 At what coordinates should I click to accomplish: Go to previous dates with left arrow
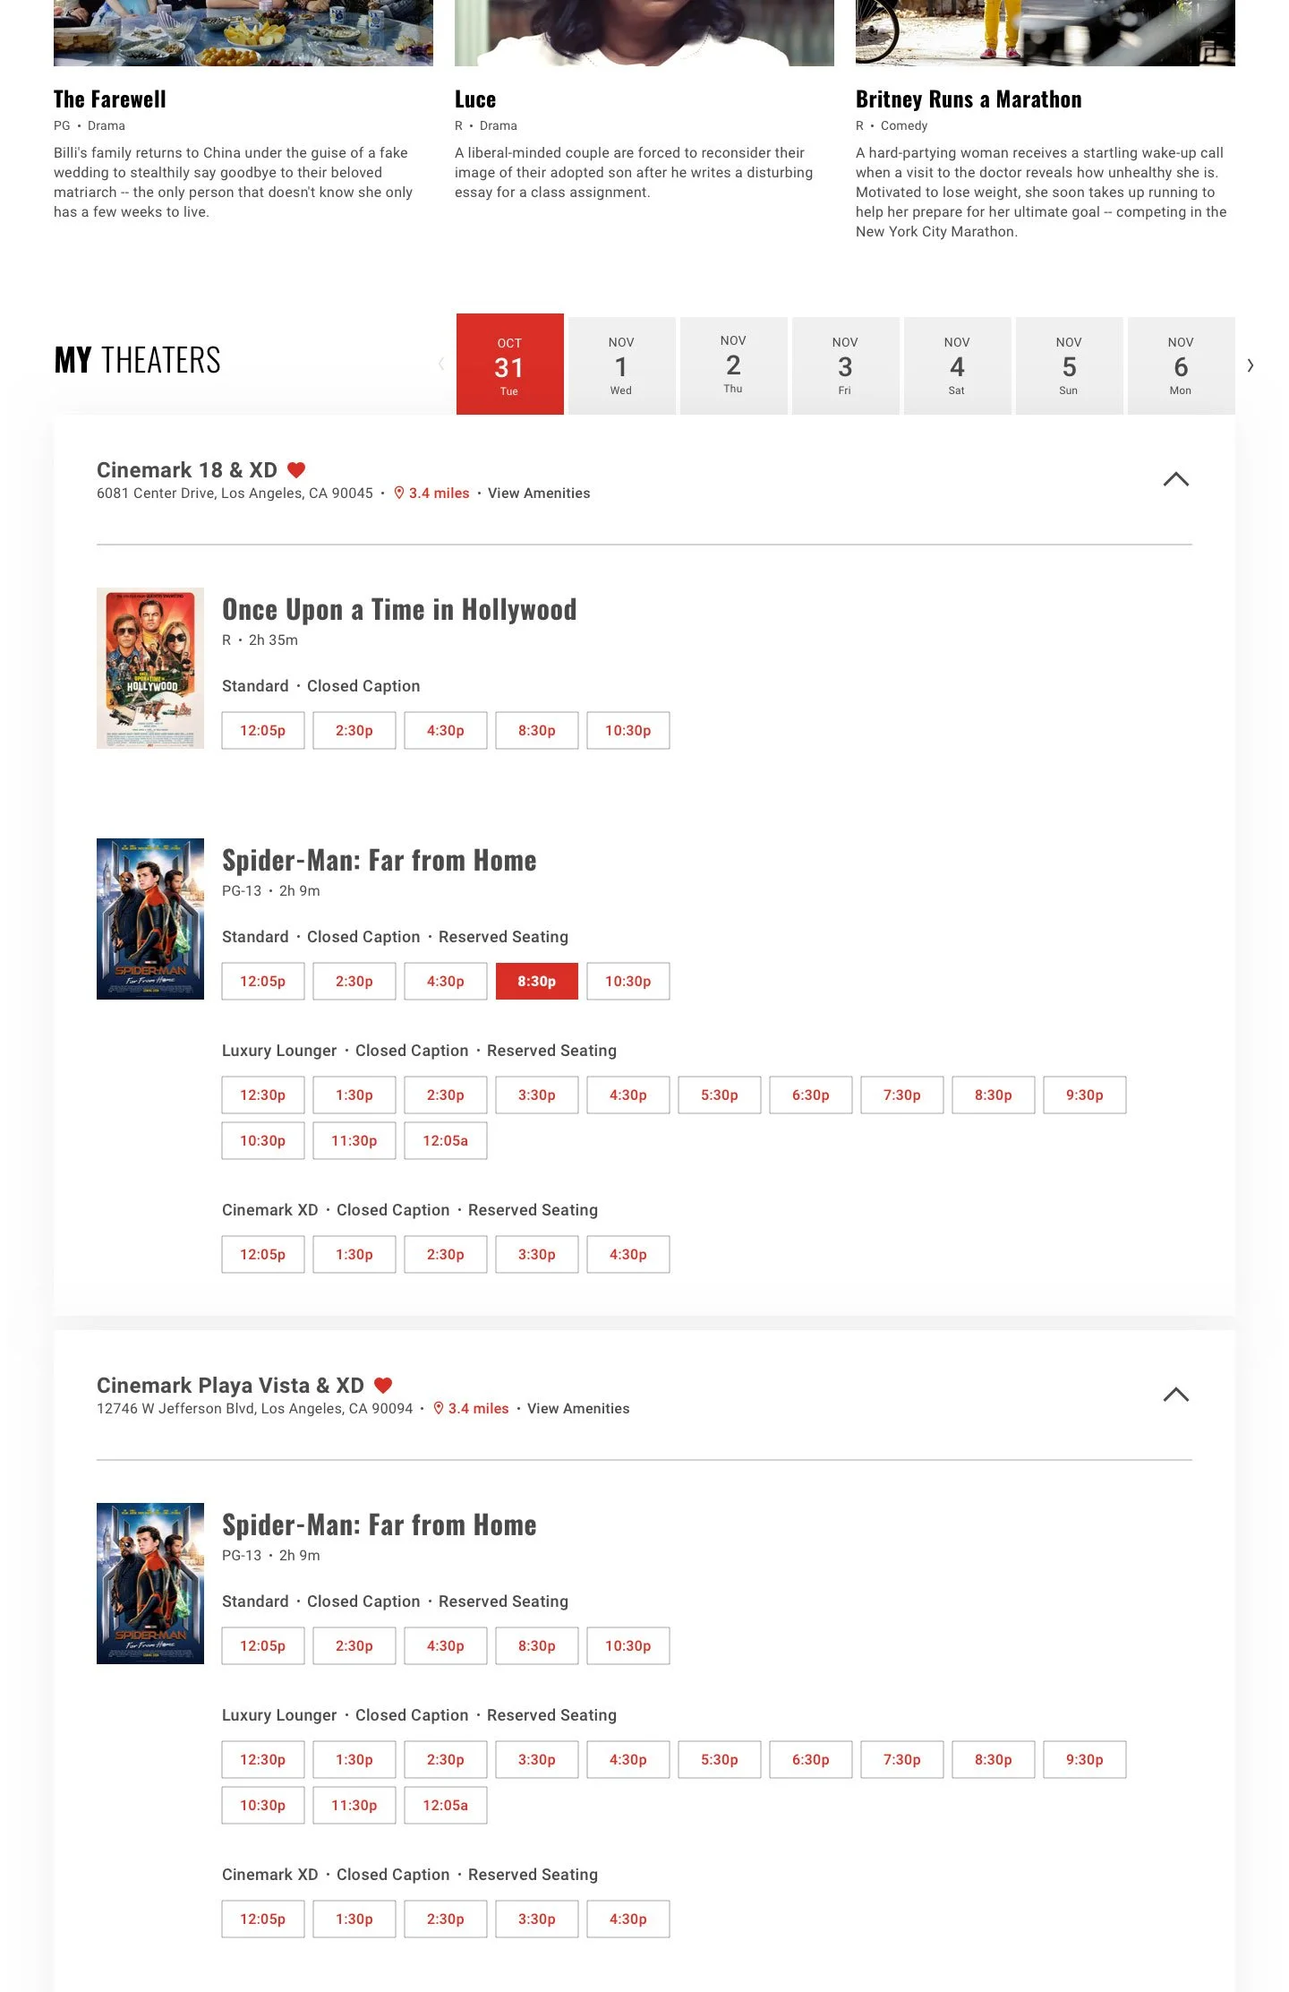(441, 364)
